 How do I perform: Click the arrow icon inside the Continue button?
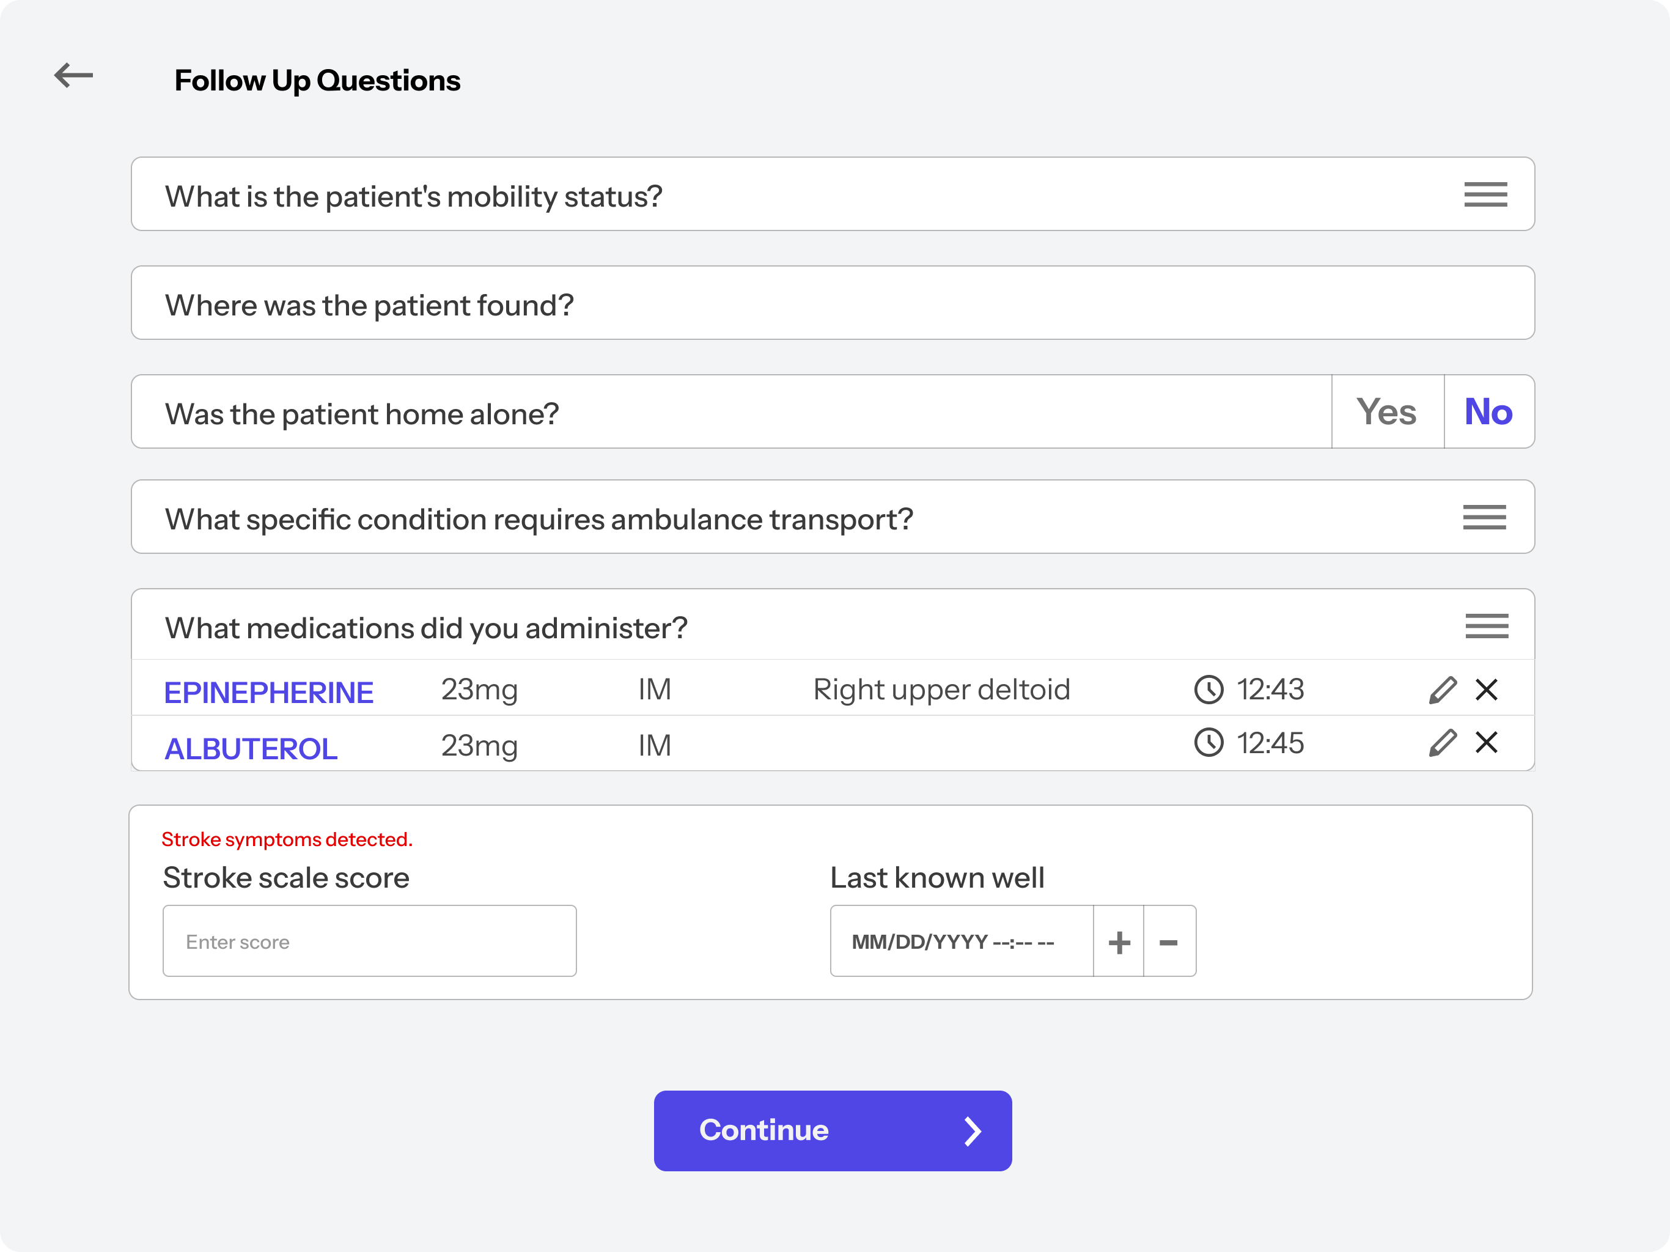click(973, 1130)
